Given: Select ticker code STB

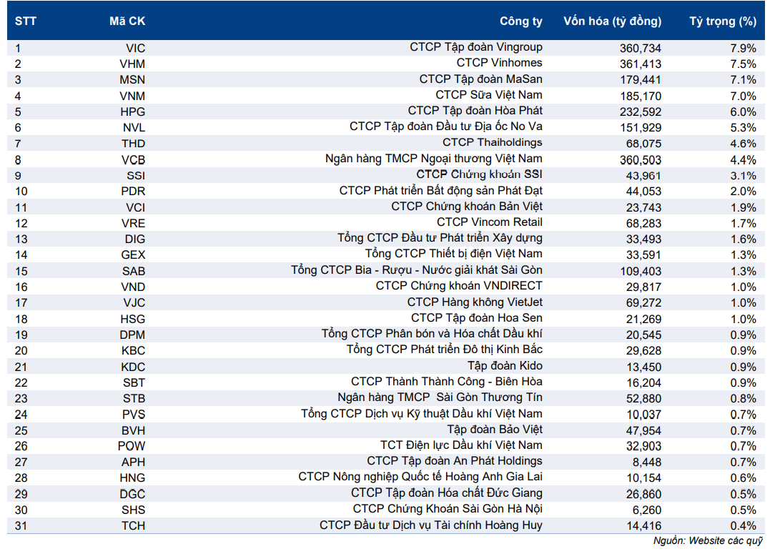Looking at the screenshot, I should [134, 399].
